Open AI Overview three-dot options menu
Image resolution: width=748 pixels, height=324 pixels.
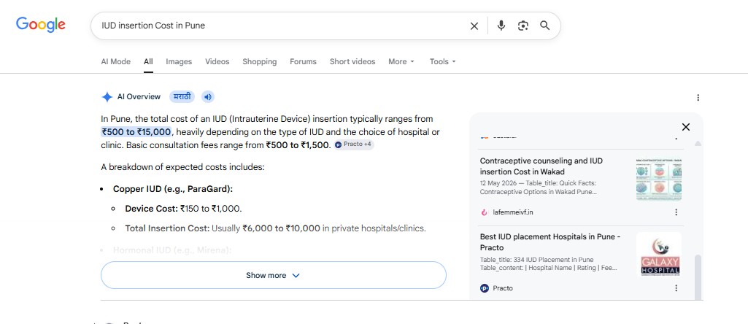[x=698, y=97]
